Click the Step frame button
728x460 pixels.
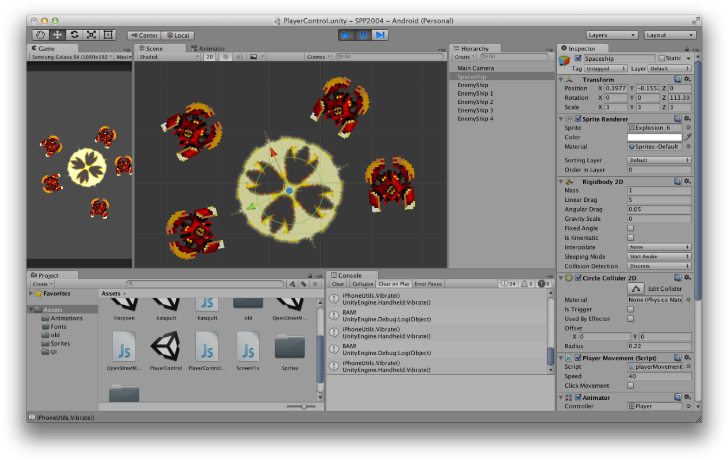[x=380, y=35]
